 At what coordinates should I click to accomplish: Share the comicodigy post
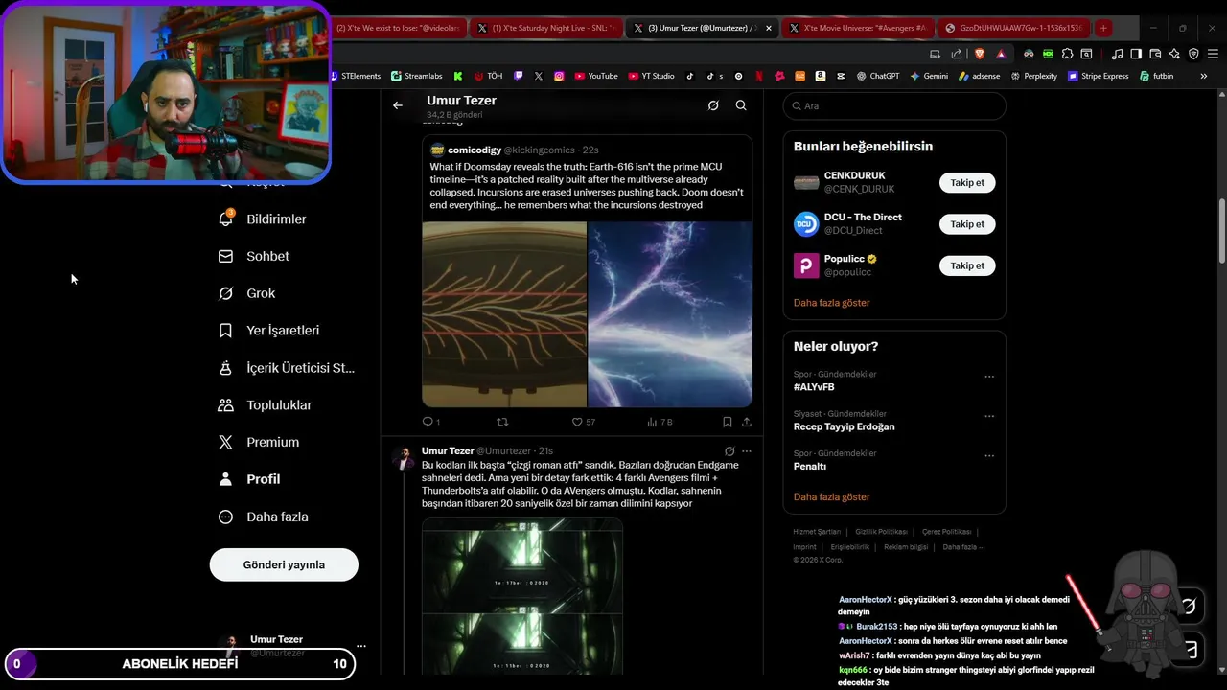(747, 422)
